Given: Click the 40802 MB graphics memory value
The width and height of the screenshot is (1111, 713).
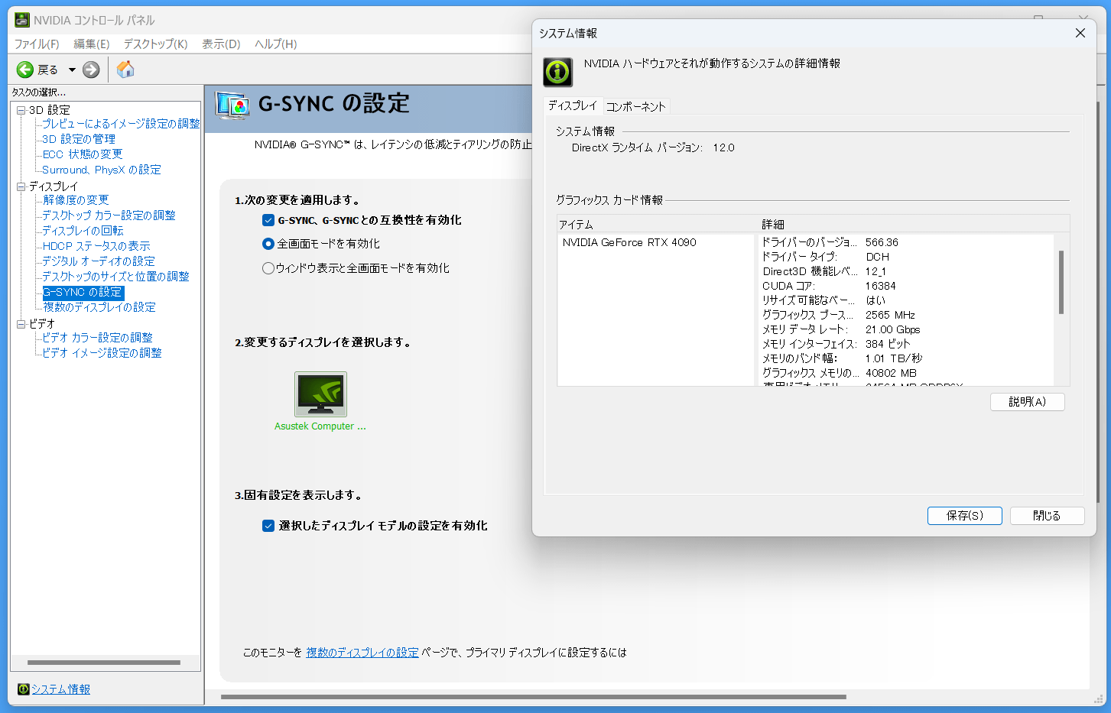Looking at the screenshot, I should coord(891,373).
